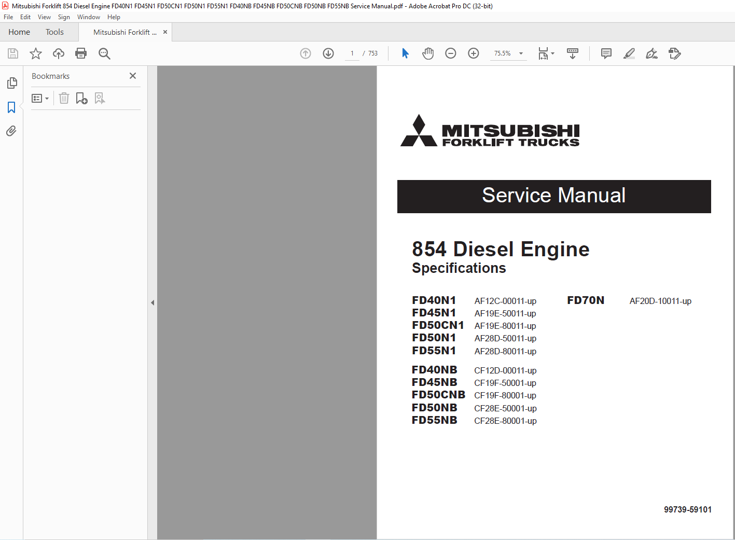Open the Edit menu
This screenshot has height=540, width=735.
tap(25, 17)
